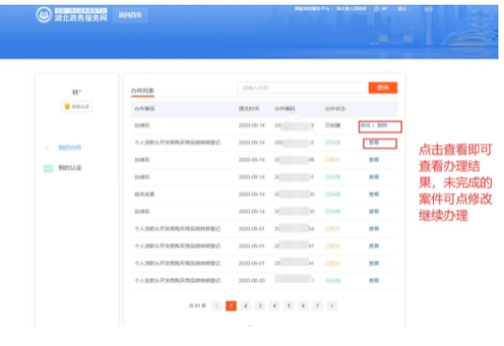Click the orange 查询 search button

point(383,88)
